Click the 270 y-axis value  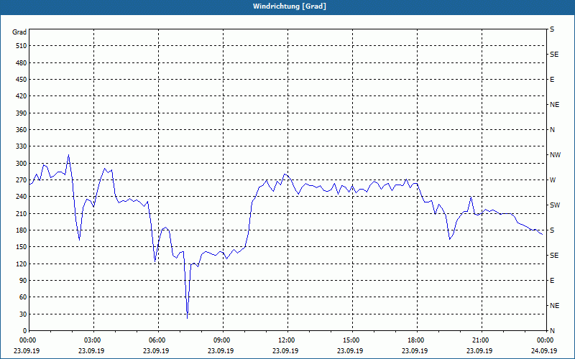coord(21,180)
